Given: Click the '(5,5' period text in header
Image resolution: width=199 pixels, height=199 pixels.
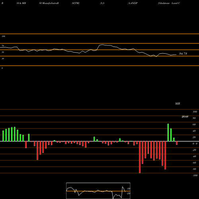Looking at the screenshot, I should coord(102,3).
